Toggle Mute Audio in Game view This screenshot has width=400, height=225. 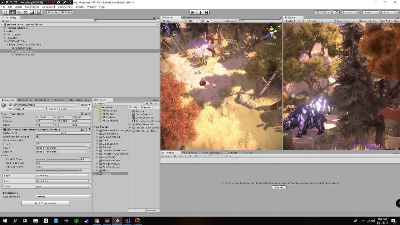coord(386,21)
